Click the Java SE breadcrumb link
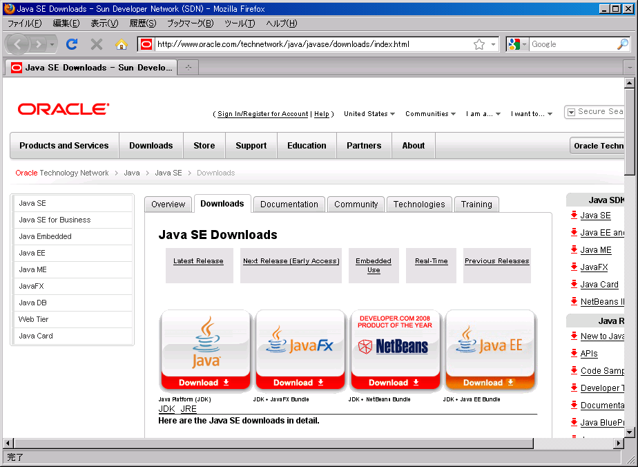The height and width of the screenshot is (467, 638). pos(168,173)
